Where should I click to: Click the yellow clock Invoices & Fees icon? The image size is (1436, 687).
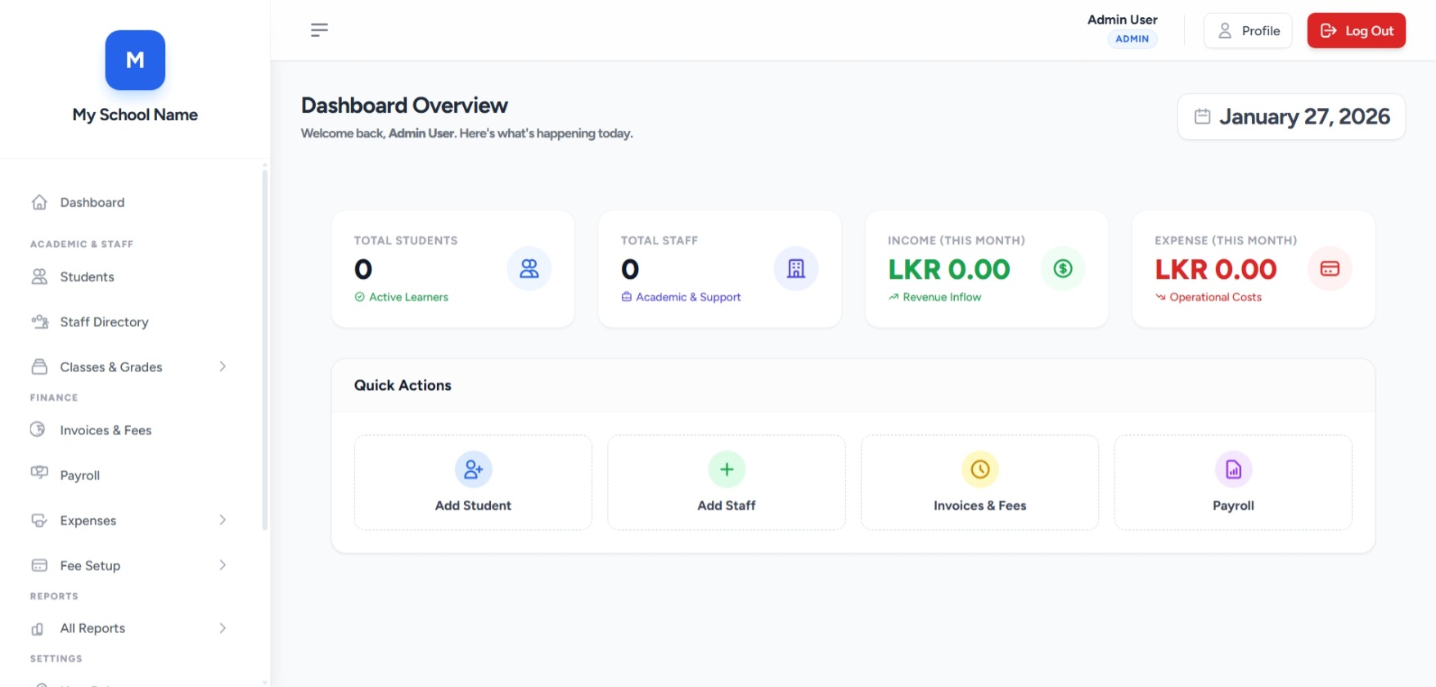point(979,469)
